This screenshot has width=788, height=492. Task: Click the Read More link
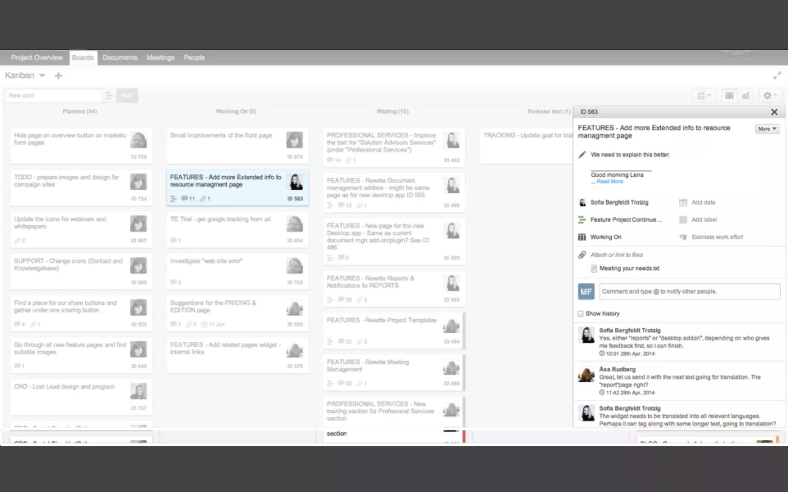(609, 181)
